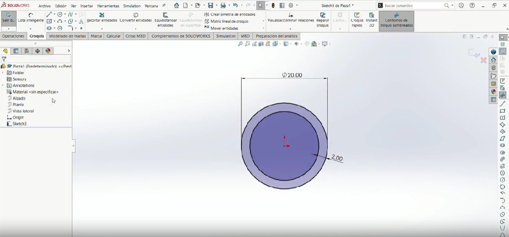Click the New document icon

(x=185, y=6)
